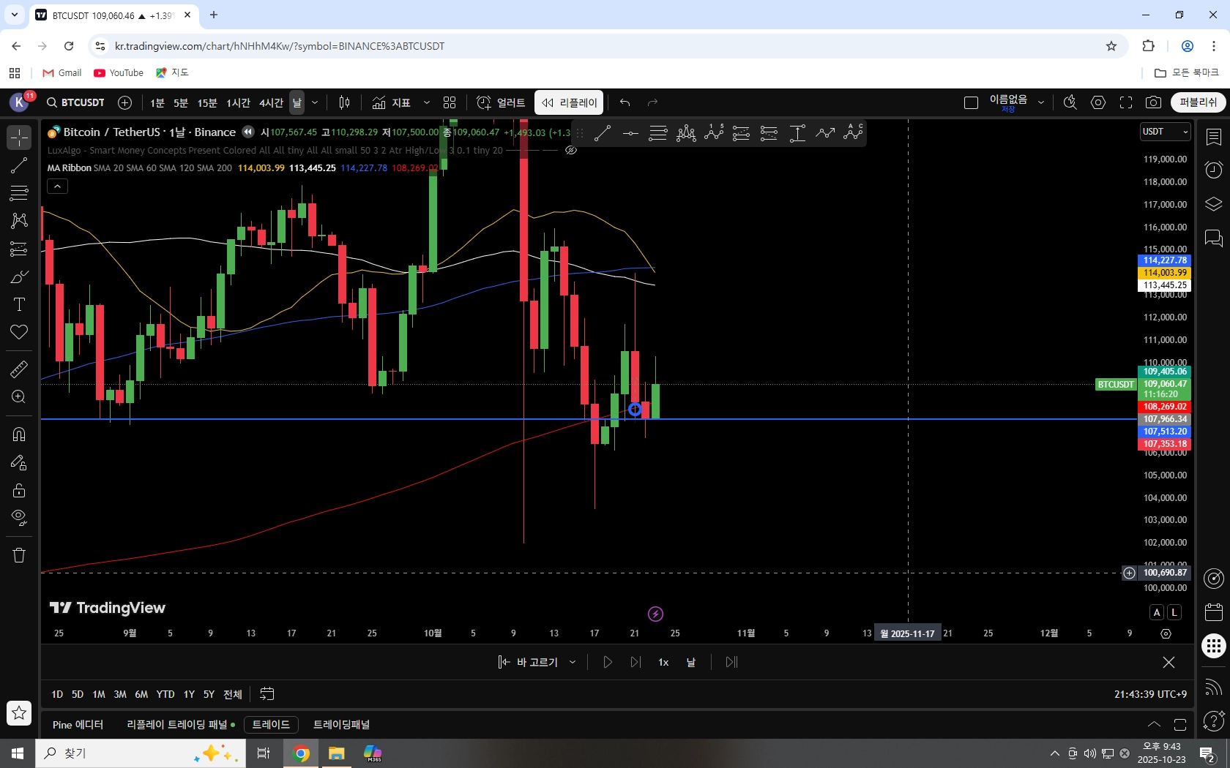Viewport: 1230px width, 768px height.
Task: Set the date range to YTD
Action: click(x=165, y=694)
